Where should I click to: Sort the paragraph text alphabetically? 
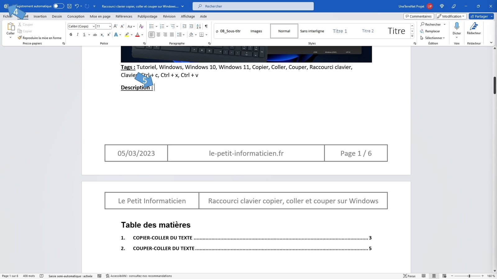198,26
